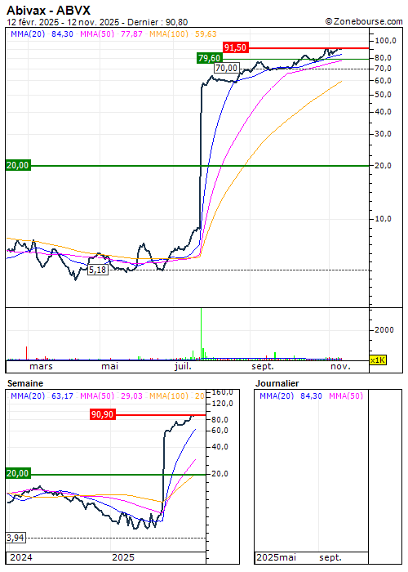408x572 pixels.
Task: Click the weekly MMA(50) 29,03 legend
Action: pos(111,395)
